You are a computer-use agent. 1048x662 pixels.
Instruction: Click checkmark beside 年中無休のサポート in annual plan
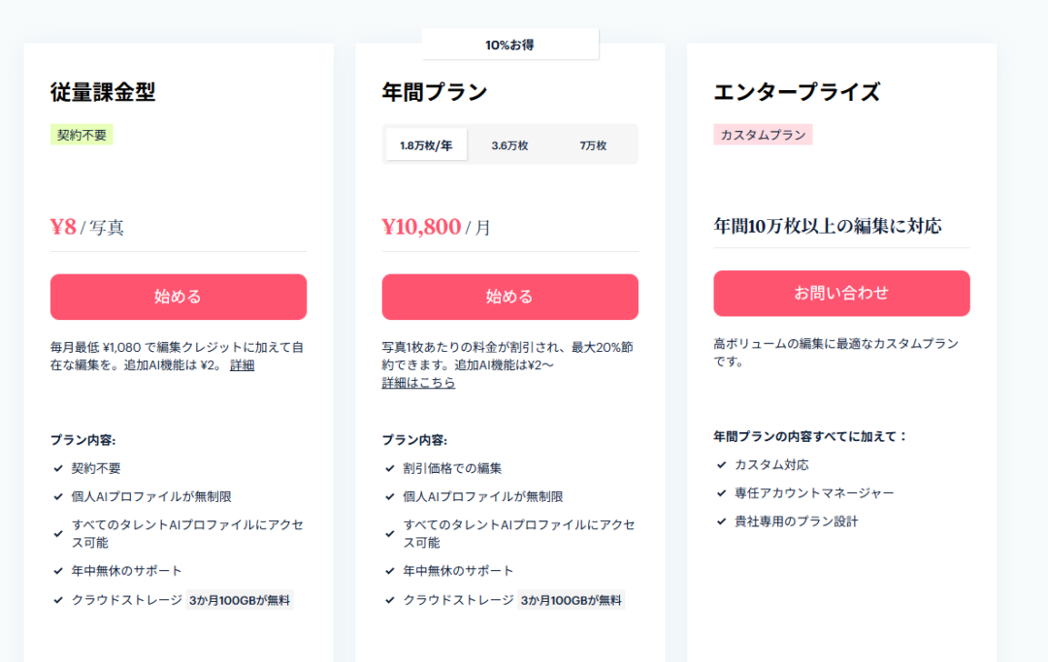pos(390,571)
